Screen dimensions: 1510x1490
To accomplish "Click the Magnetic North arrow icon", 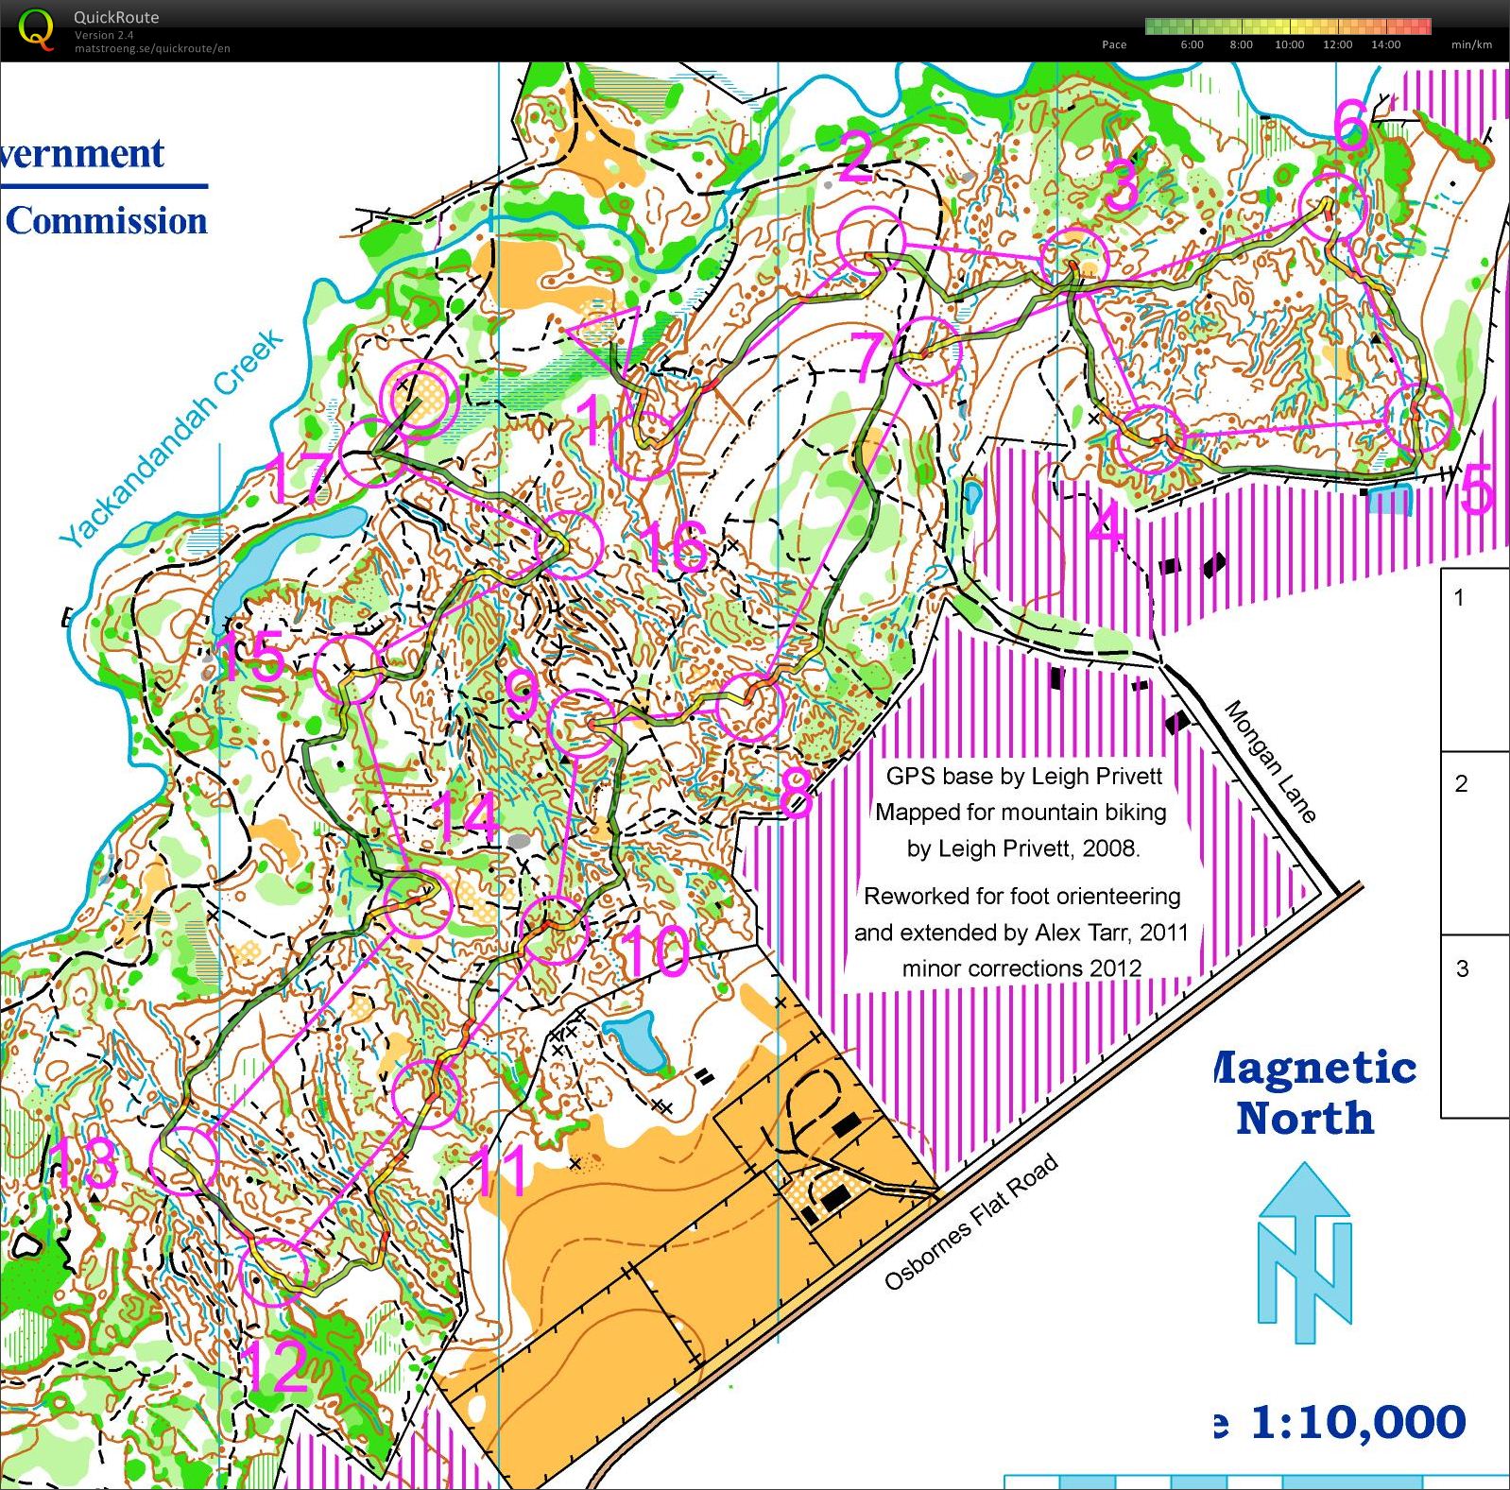I will coord(1304,1252).
